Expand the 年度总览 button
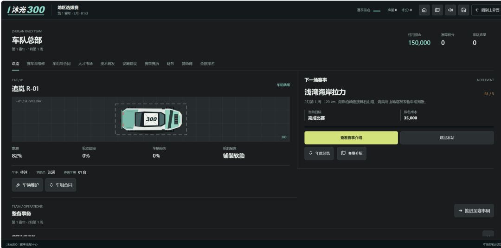This screenshot has height=248, width=501. pyautogui.click(x=319, y=153)
